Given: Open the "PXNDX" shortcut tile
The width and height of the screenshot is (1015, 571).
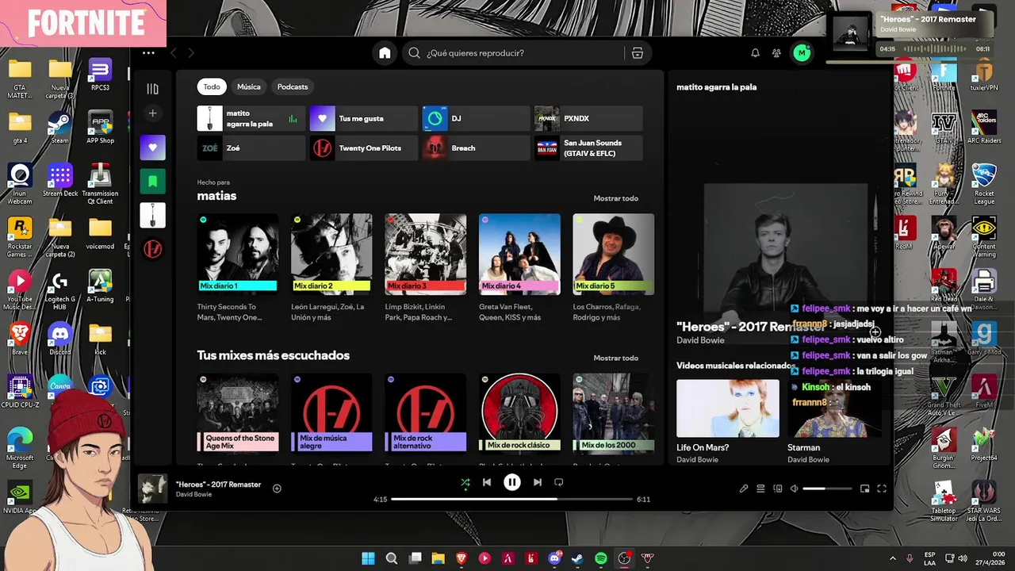Looking at the screenshot, I should tap(588, 118).
